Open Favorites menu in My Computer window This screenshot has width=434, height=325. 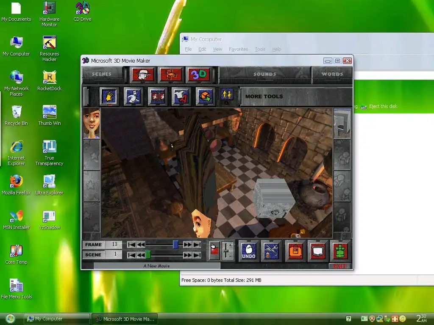[x=238, y=49]
